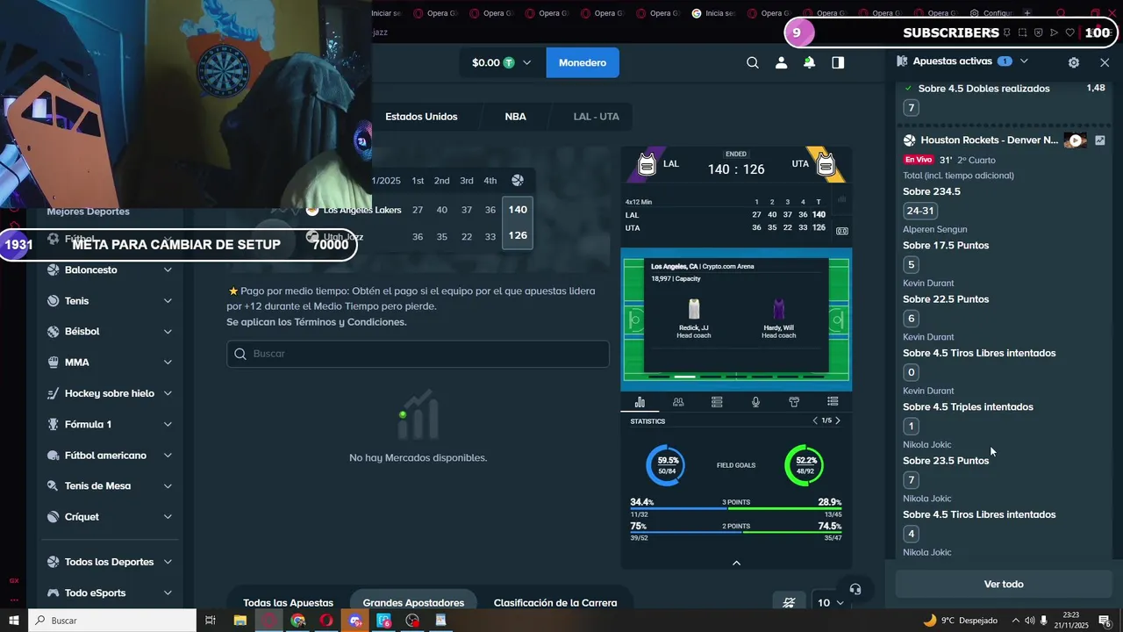Select the LAL - UTA breadcrumb
The image size is (1123, 632).
pos(597,117)
